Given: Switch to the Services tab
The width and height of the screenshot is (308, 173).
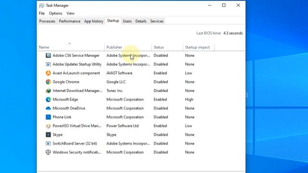Looking at the screenshot, I should pyautogui.click(x=157, y=21).
